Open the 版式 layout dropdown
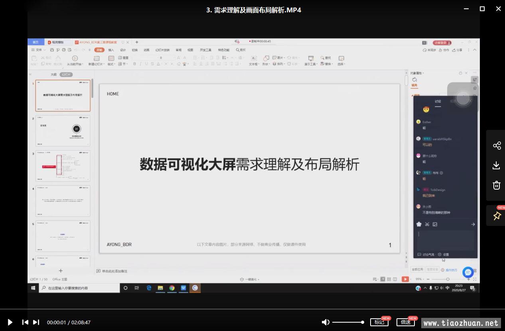505x331 pixels. click(x=111, y=64)
